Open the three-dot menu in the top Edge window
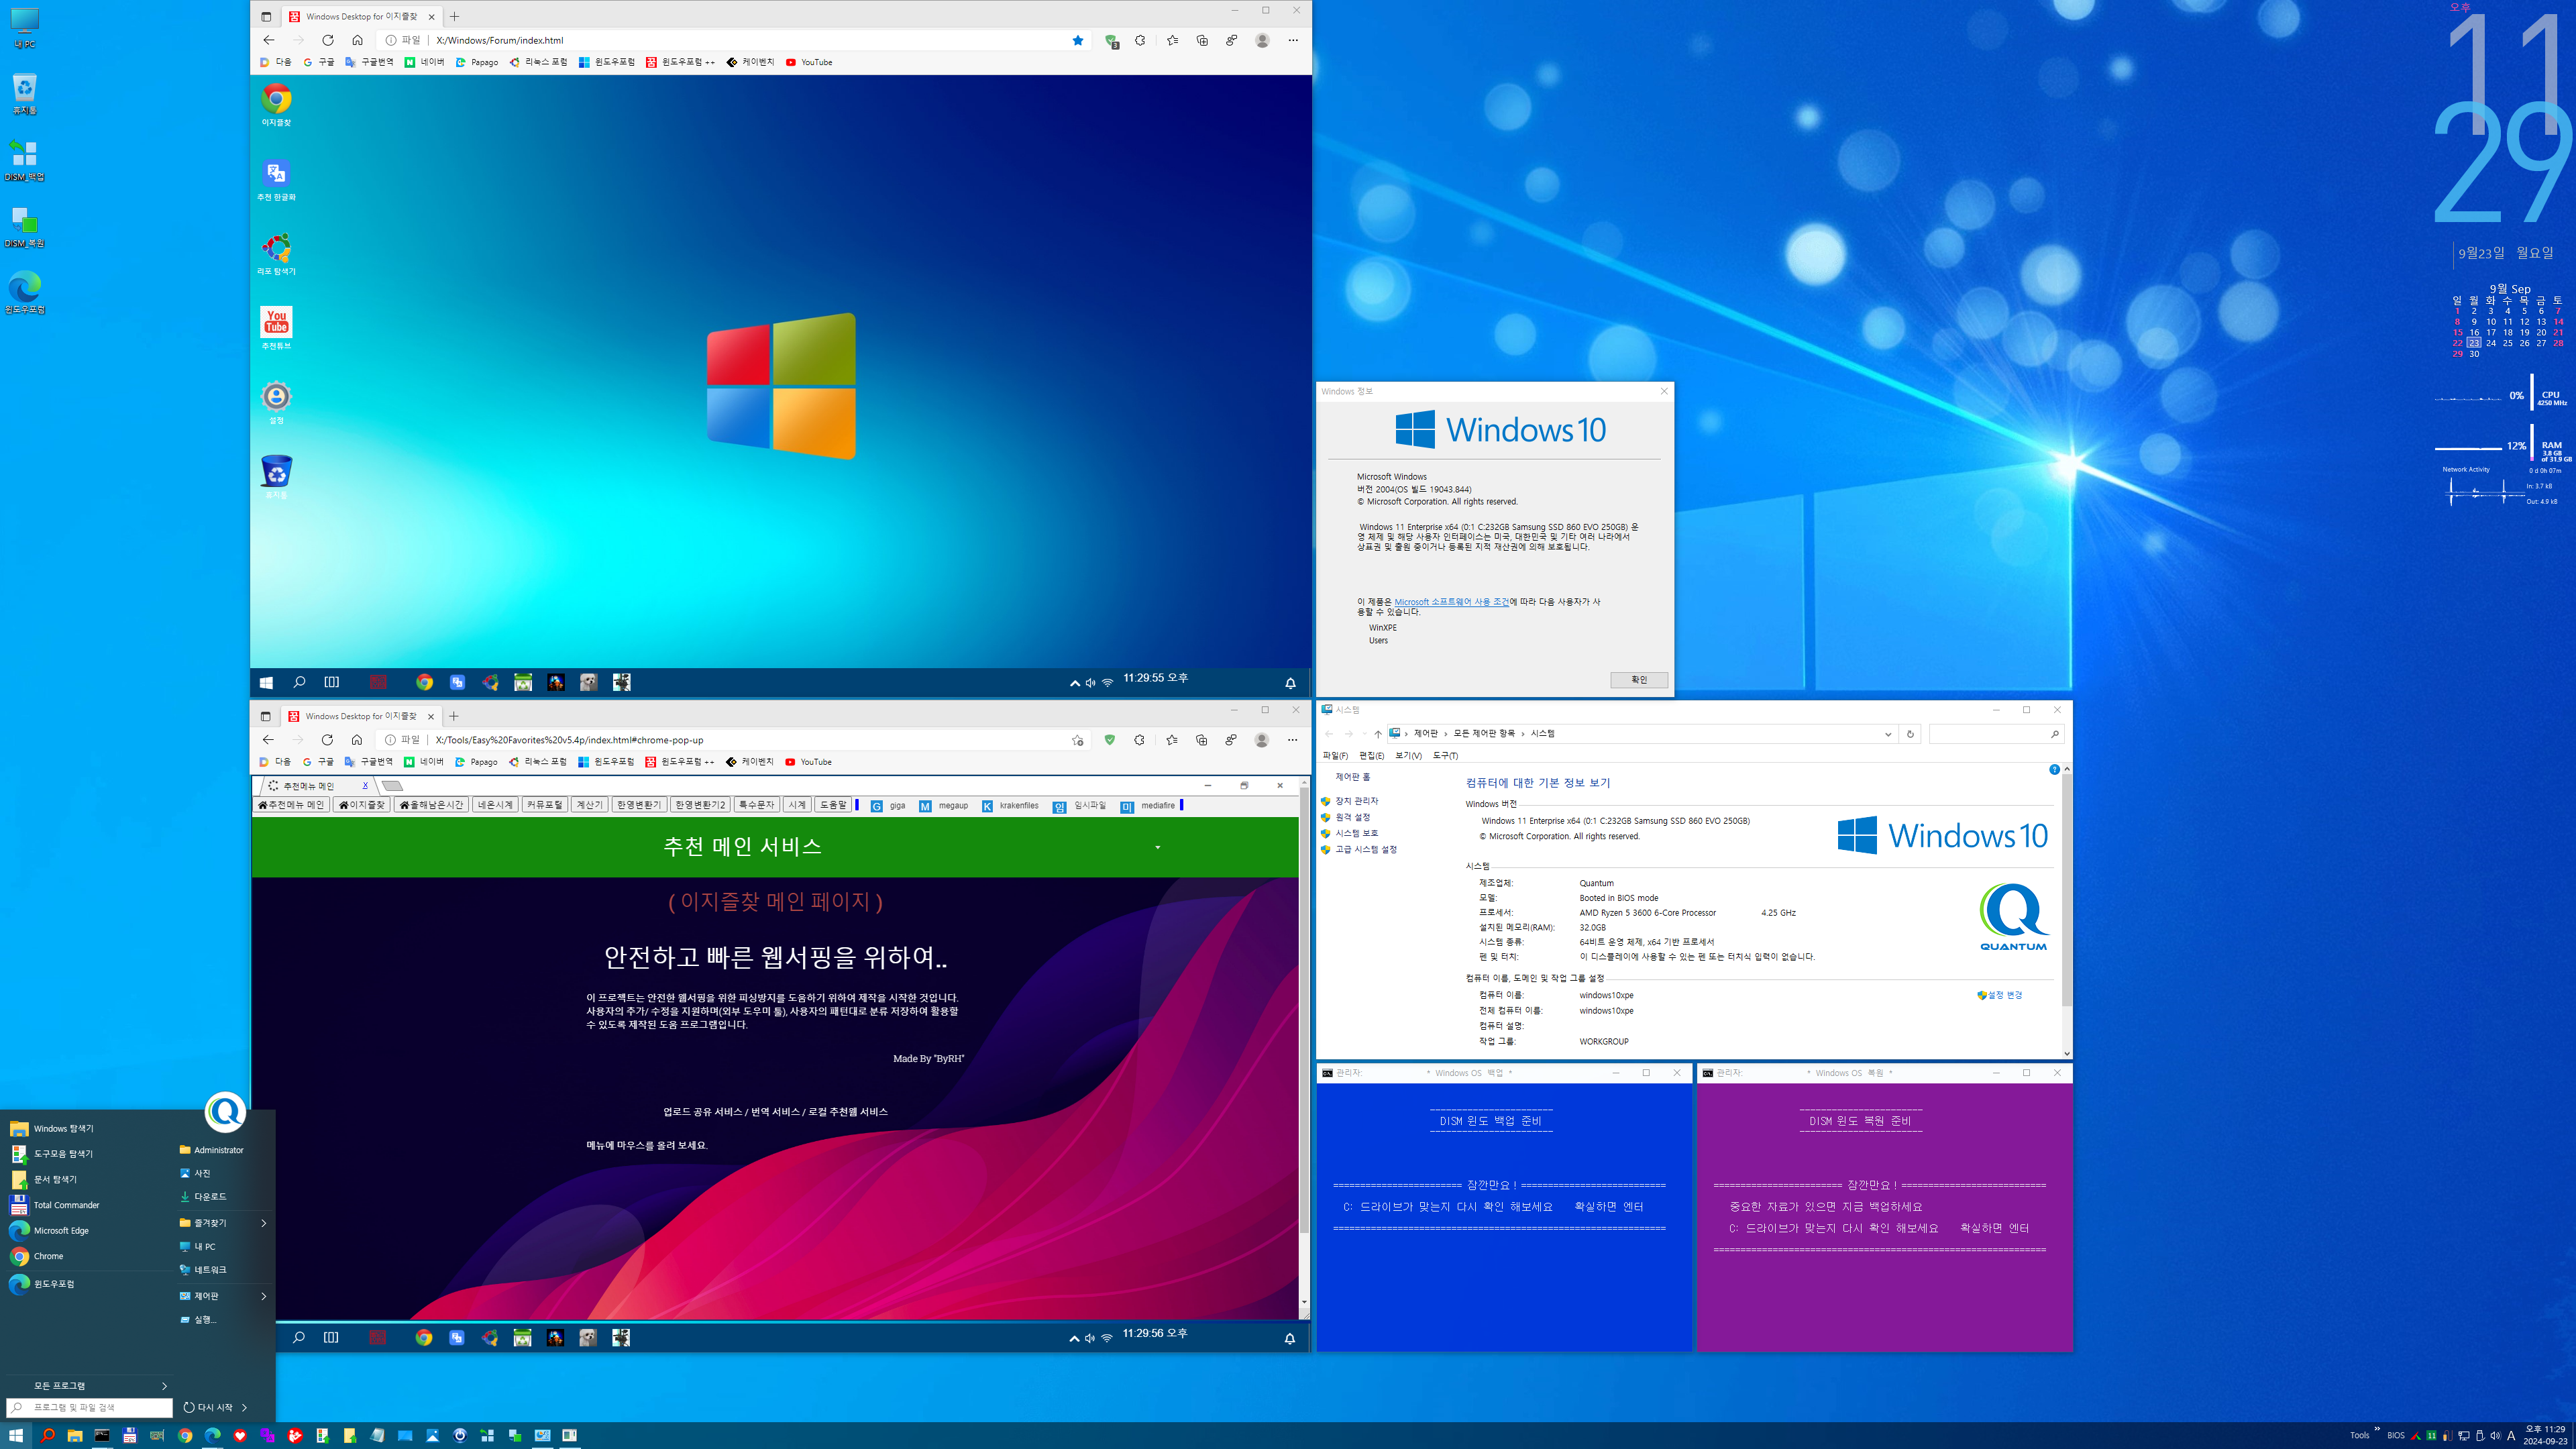This screenshot has height=1449, width=2576. pos(1293,40)
